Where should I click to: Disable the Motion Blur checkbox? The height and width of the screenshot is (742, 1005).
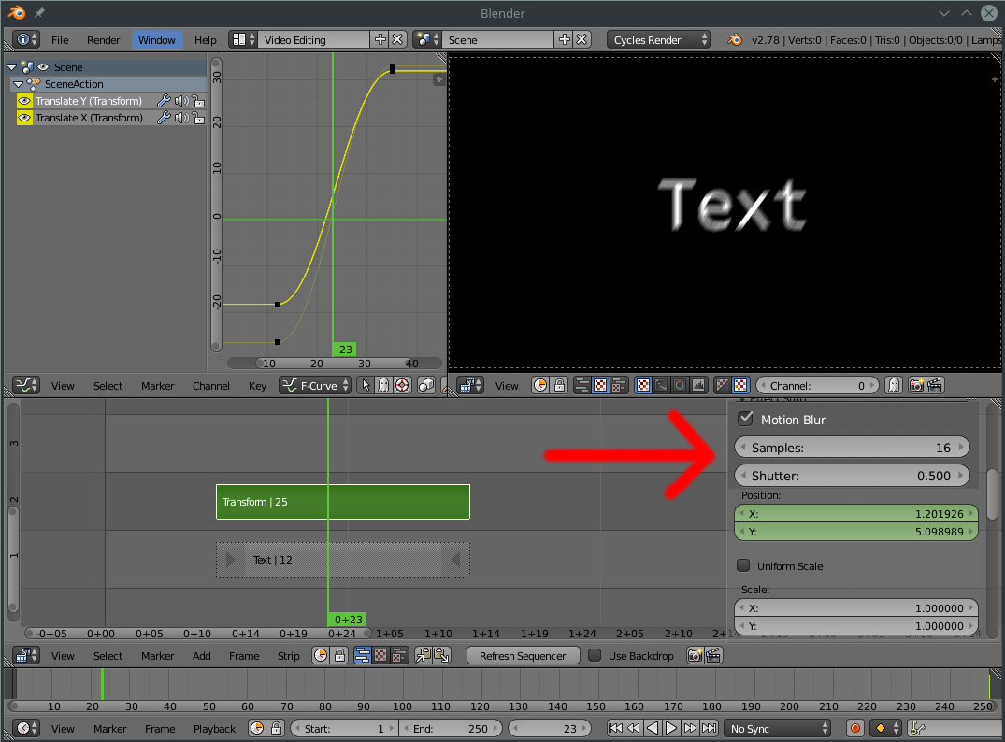coord(745,419)
